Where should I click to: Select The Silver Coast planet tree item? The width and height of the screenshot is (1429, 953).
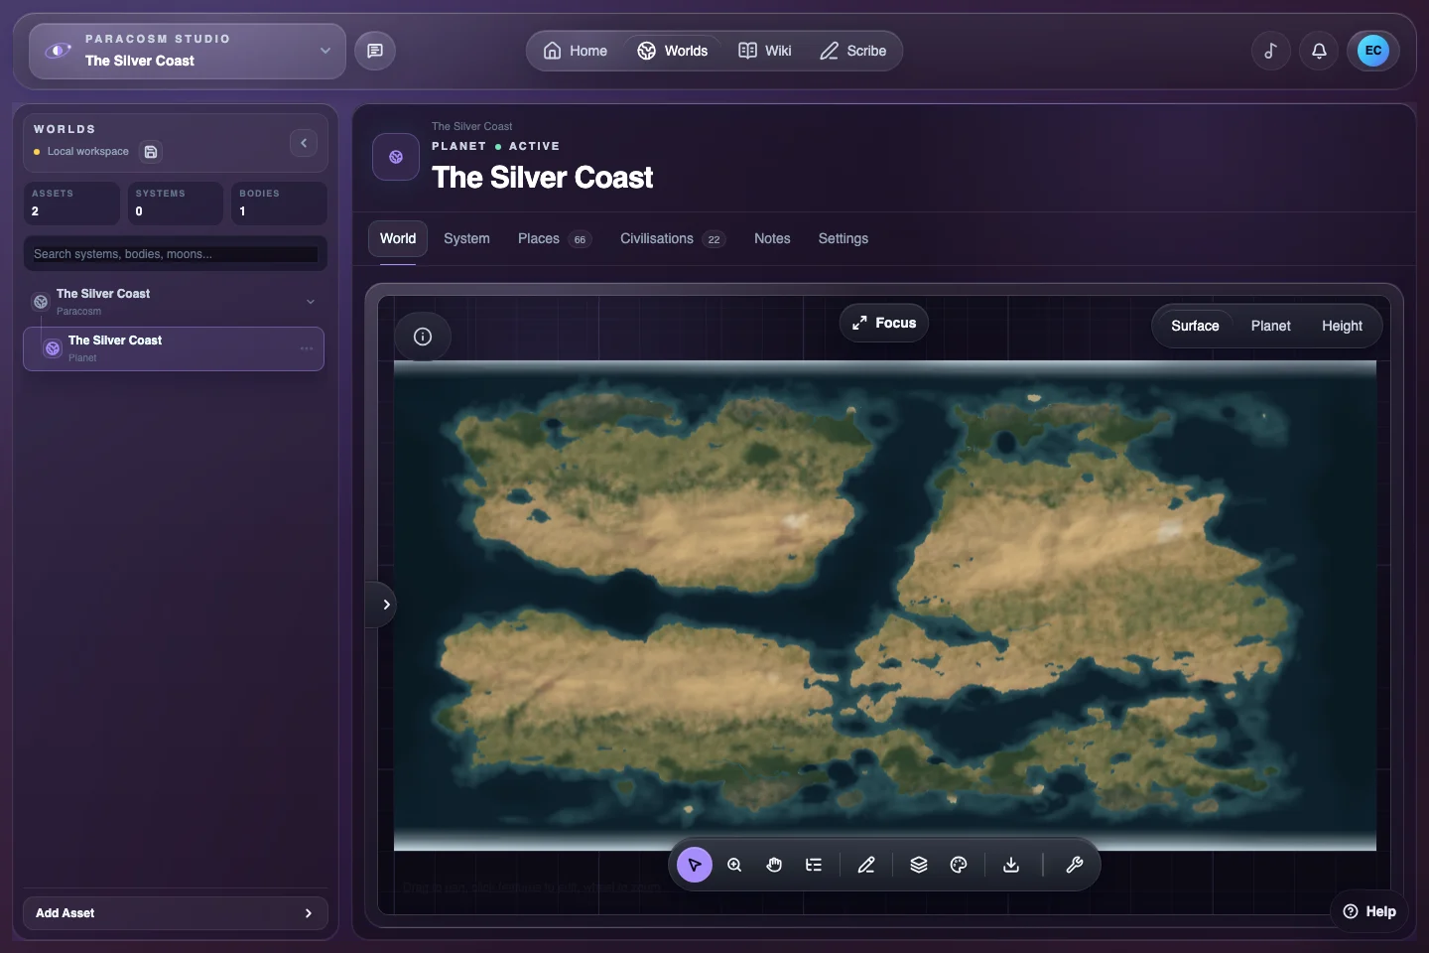tap(174, 348)
